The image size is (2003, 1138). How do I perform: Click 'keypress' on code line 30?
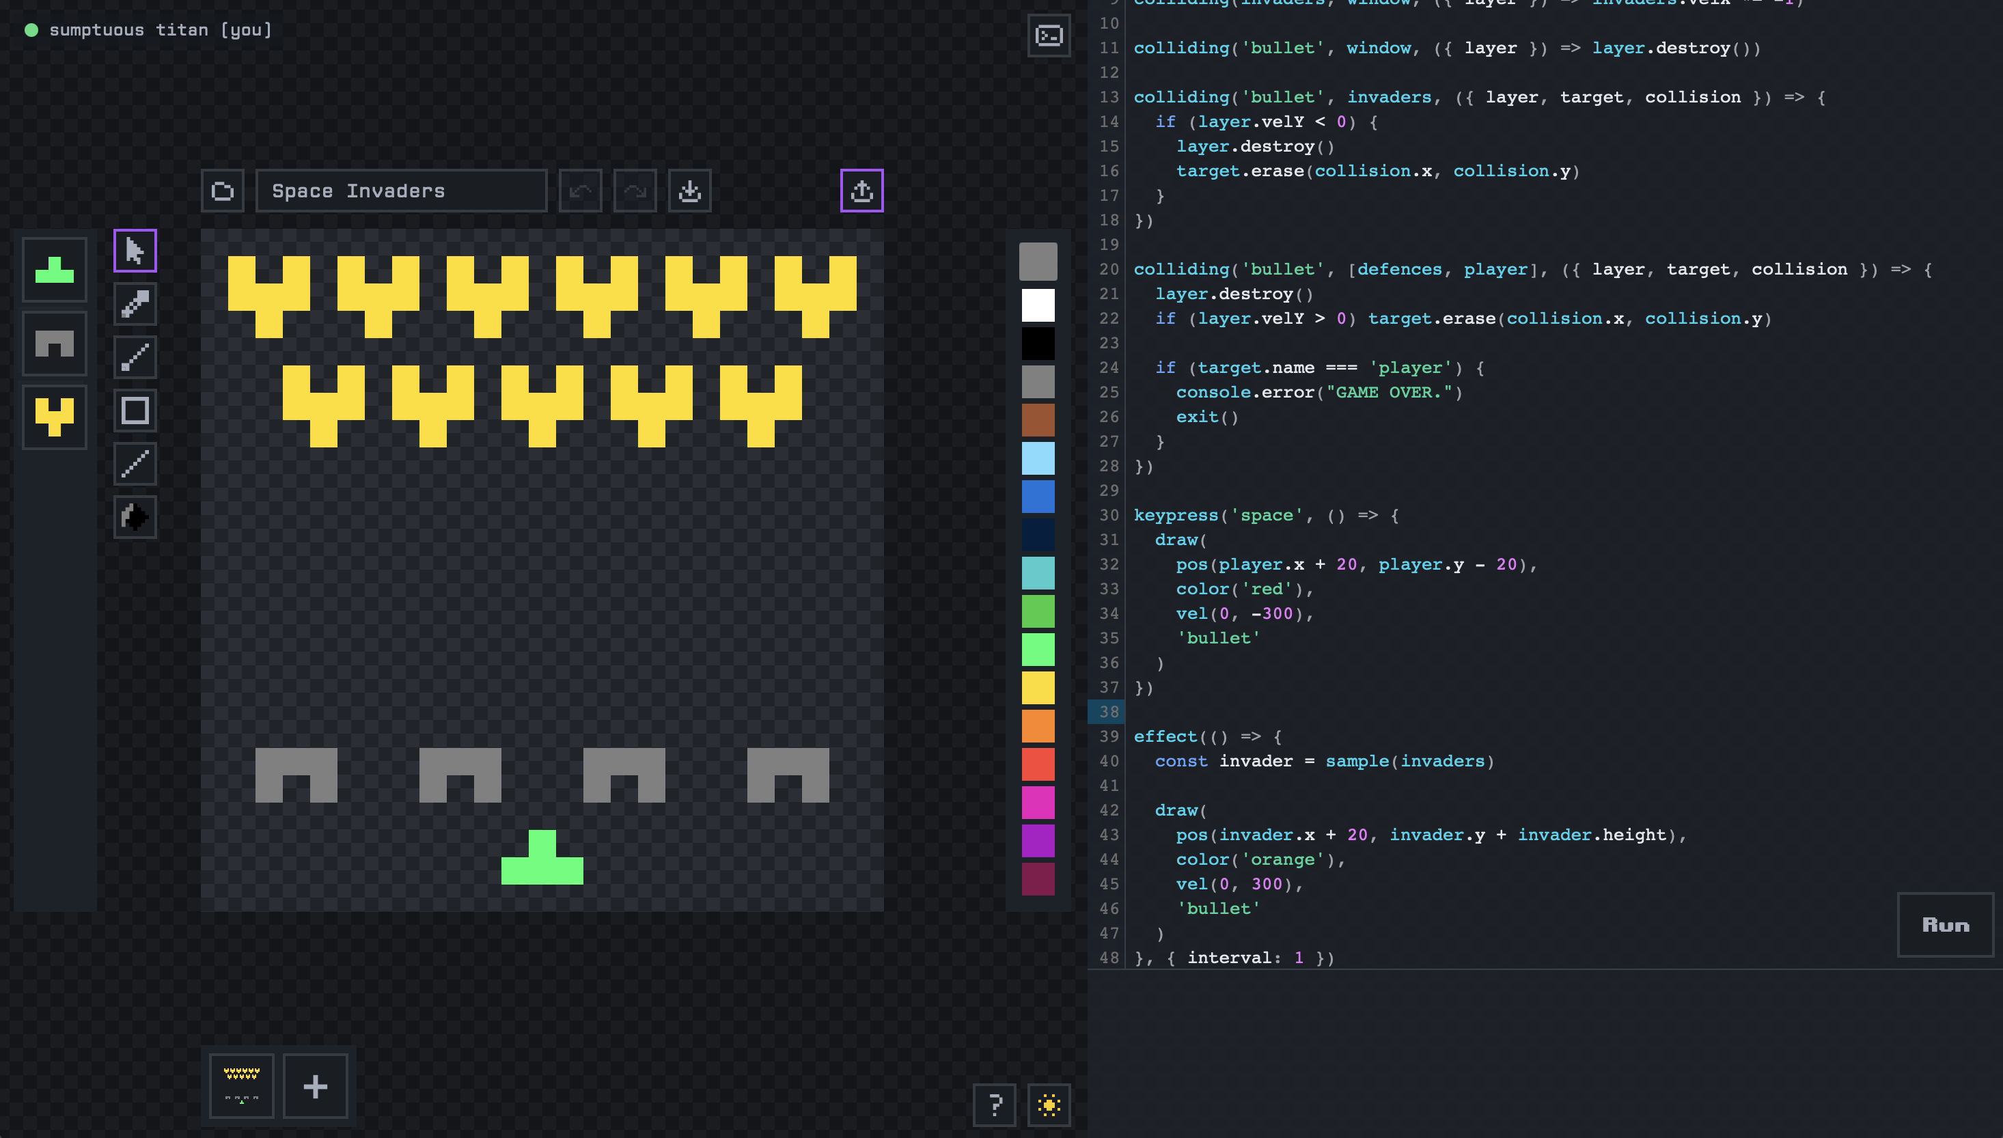point(1176,515)
